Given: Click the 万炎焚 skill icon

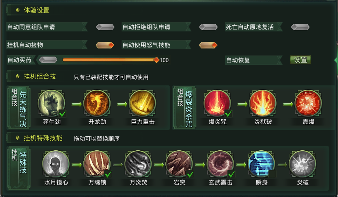Looking at the screenshot, I should [138, 164].
